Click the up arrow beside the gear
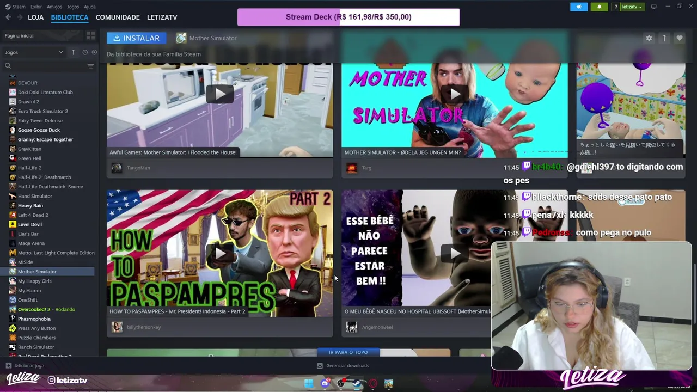This screenshot has height=392, width=697. [x=664, y=38]
